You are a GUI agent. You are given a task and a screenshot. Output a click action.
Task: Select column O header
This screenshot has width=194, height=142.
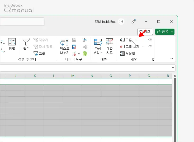[x=111, y=76]
